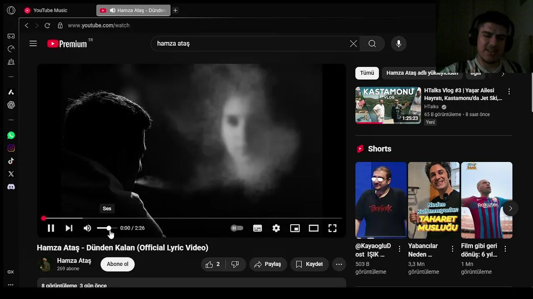Viewport: 533px width, 299px height.
Task: Open the player settings gear
Action: click(276, 228)
